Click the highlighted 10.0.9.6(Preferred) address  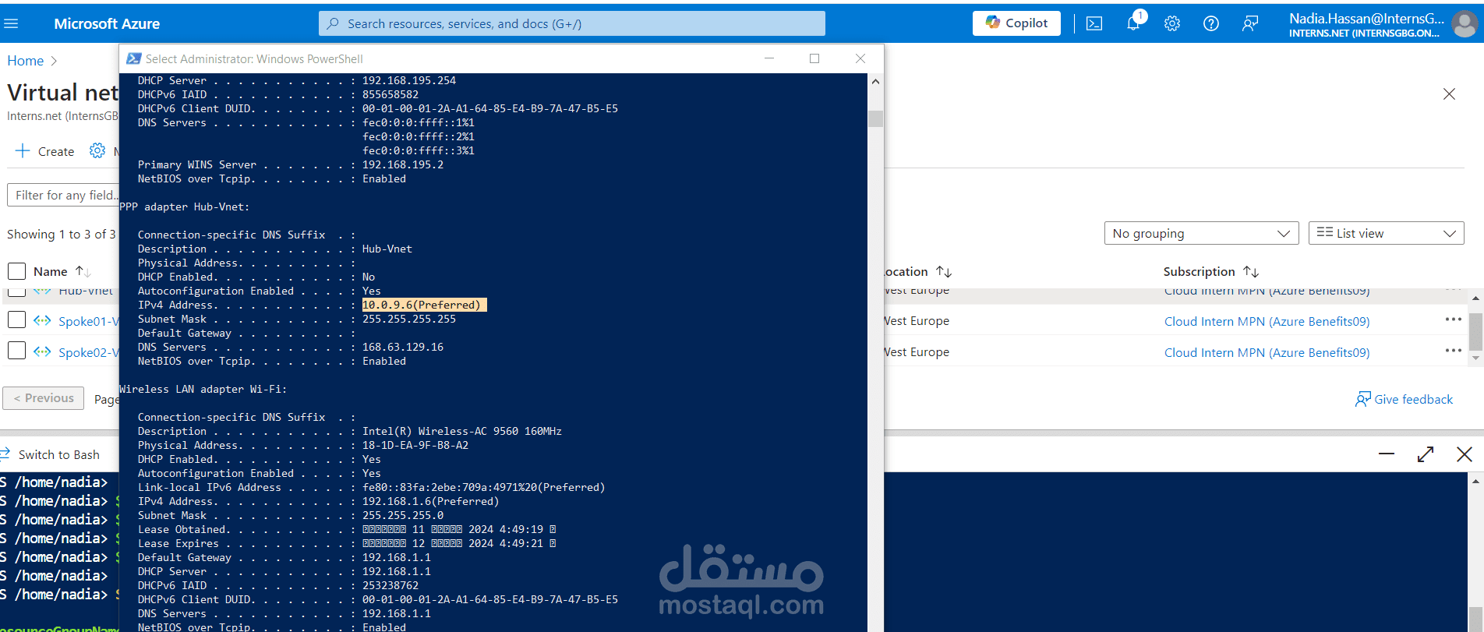[425, 305]
